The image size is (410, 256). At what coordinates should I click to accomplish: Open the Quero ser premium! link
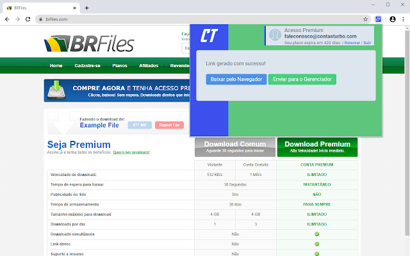(x=131, y=152)
